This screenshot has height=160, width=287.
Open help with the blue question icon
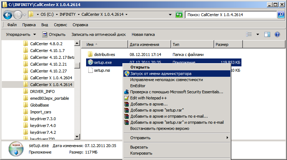[277, 34]
